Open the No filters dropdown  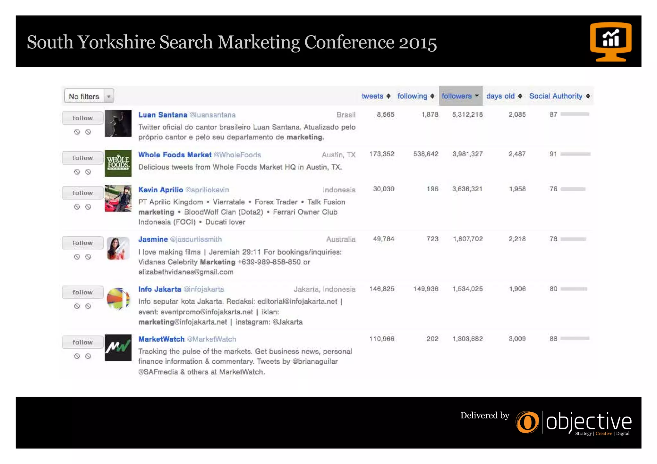(x=89, y=96)
